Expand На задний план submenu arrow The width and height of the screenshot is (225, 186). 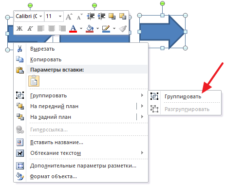(142, 117)
